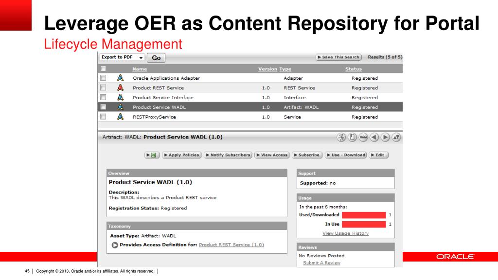Select the Product Service Interface row name
The height and width of the screenshot is (280, 498).
[x=163, y=97]
